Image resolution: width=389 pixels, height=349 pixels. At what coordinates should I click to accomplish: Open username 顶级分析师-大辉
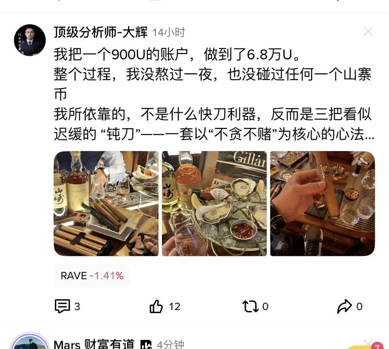100,32
